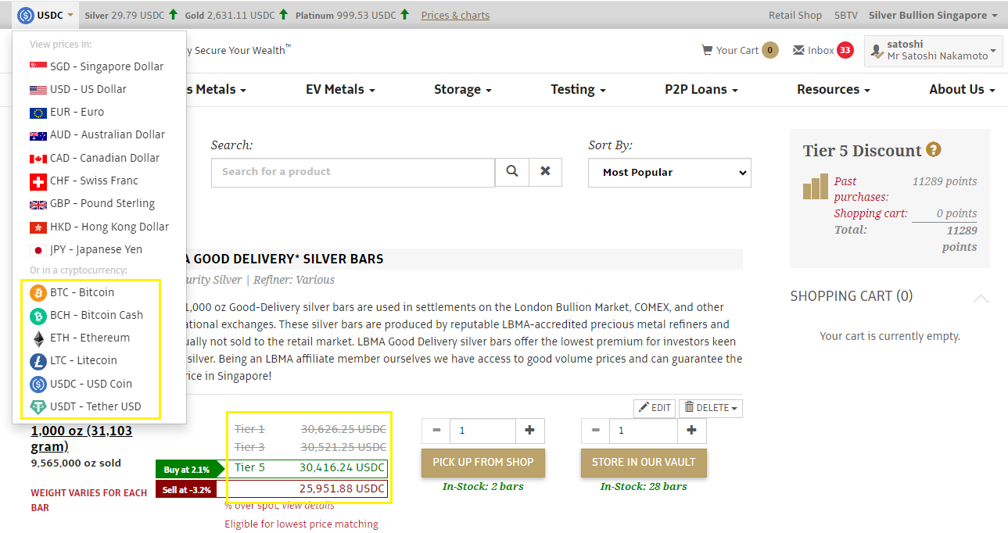
Task: Expand the About Us menu
Action: (x=963, y=89)
